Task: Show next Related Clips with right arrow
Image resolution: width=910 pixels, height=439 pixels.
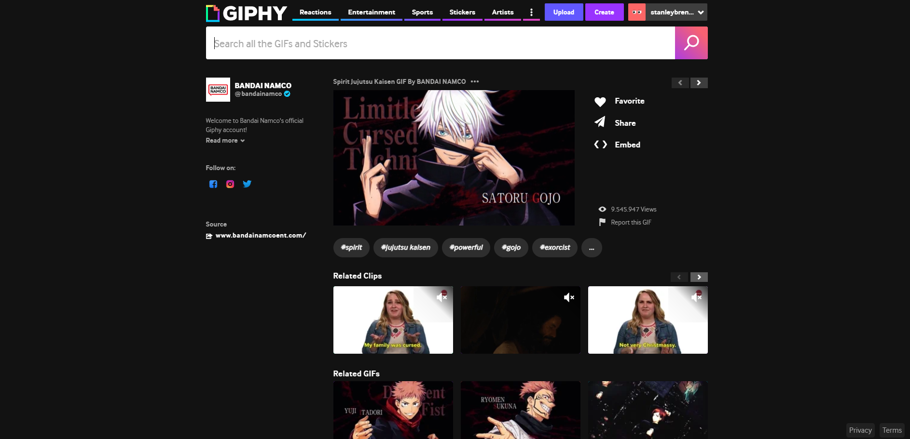Action: [x=699, y=277]
